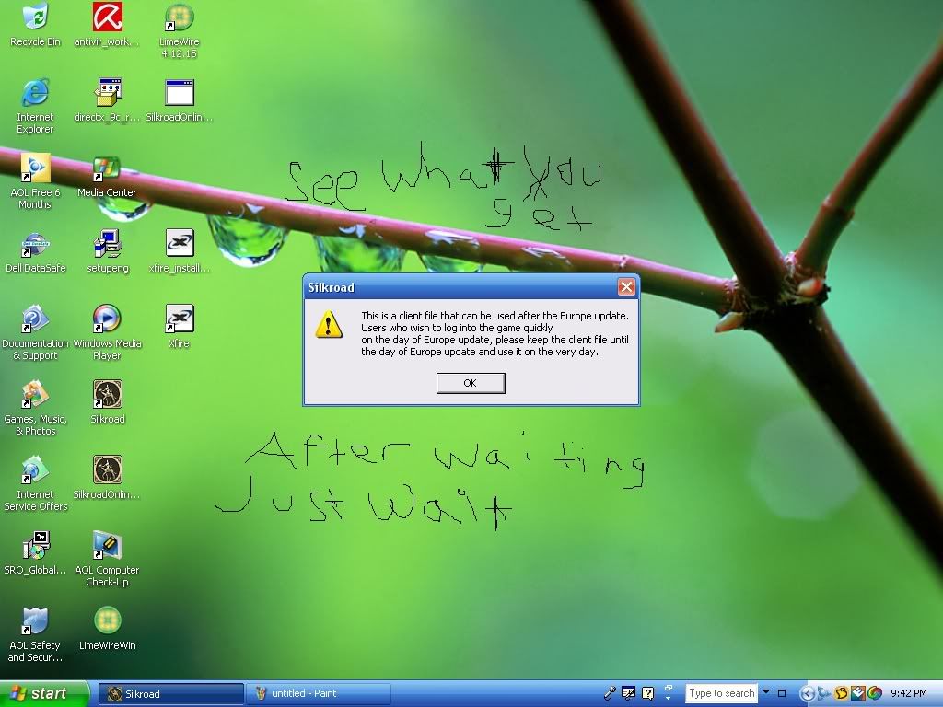Expand hidden system tray icons
The height and width of the screenshot is (707, 943).
(x=808, y=693)
